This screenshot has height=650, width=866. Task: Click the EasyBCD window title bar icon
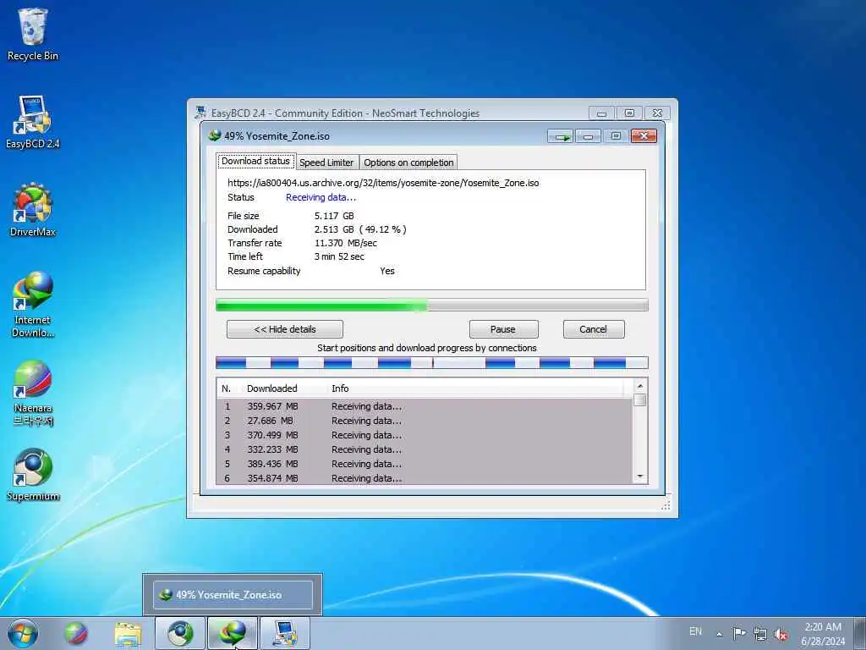tap(200, 113)
